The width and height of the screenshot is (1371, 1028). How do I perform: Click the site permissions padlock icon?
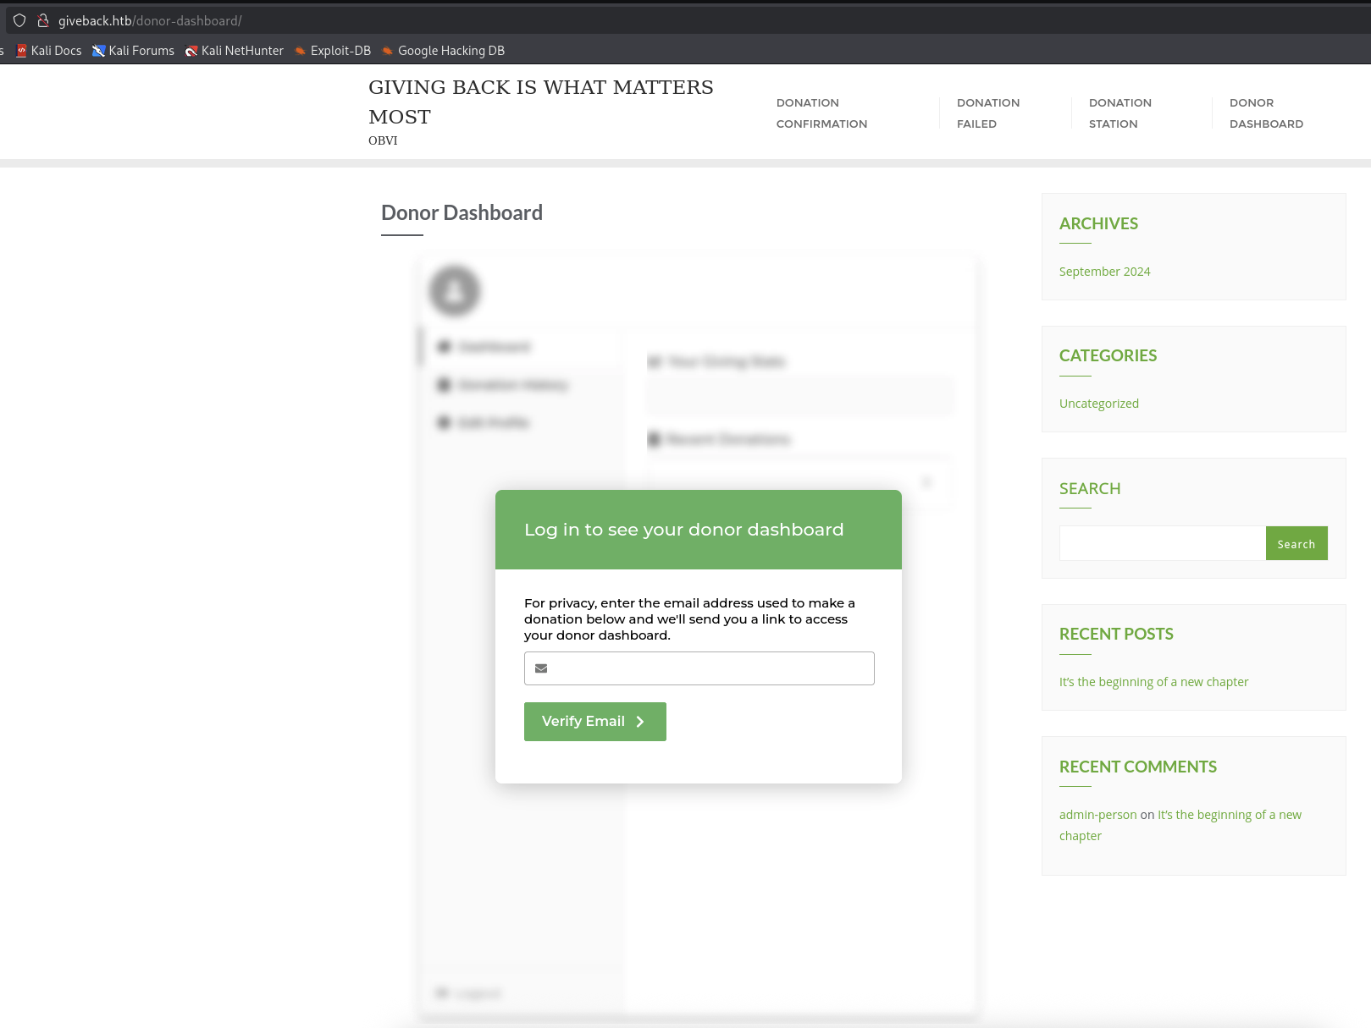[x=41, y=20]
